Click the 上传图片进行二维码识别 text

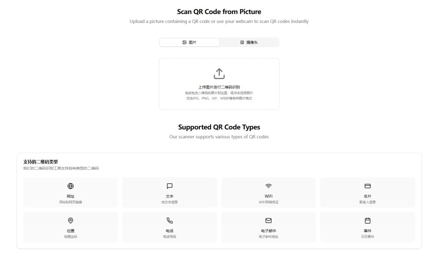(x=219, y=87)
